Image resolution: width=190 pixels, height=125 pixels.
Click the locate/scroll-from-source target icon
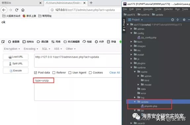172,20
